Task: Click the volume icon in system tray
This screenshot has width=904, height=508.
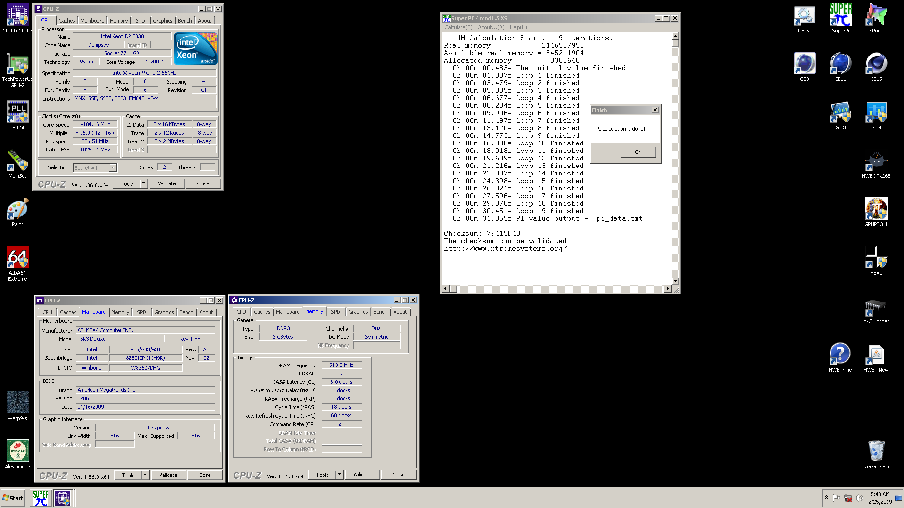Action: click(859, 498)
